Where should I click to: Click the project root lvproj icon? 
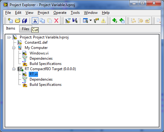coord(15,37)
